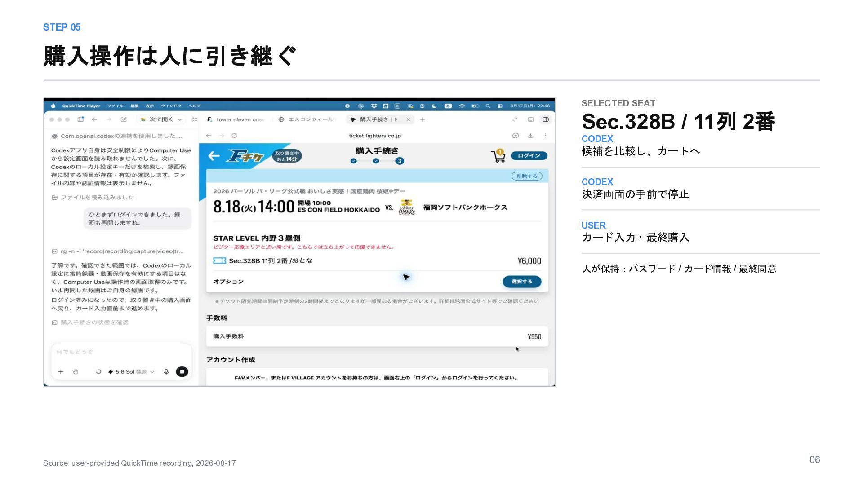This screenshot has height=485, width=863.
Task: Open the 次で開く dropdown
Action: (161, 119)
